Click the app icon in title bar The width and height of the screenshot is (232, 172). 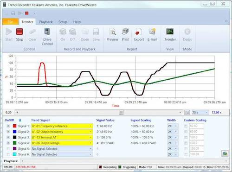[x=5, y=5]
